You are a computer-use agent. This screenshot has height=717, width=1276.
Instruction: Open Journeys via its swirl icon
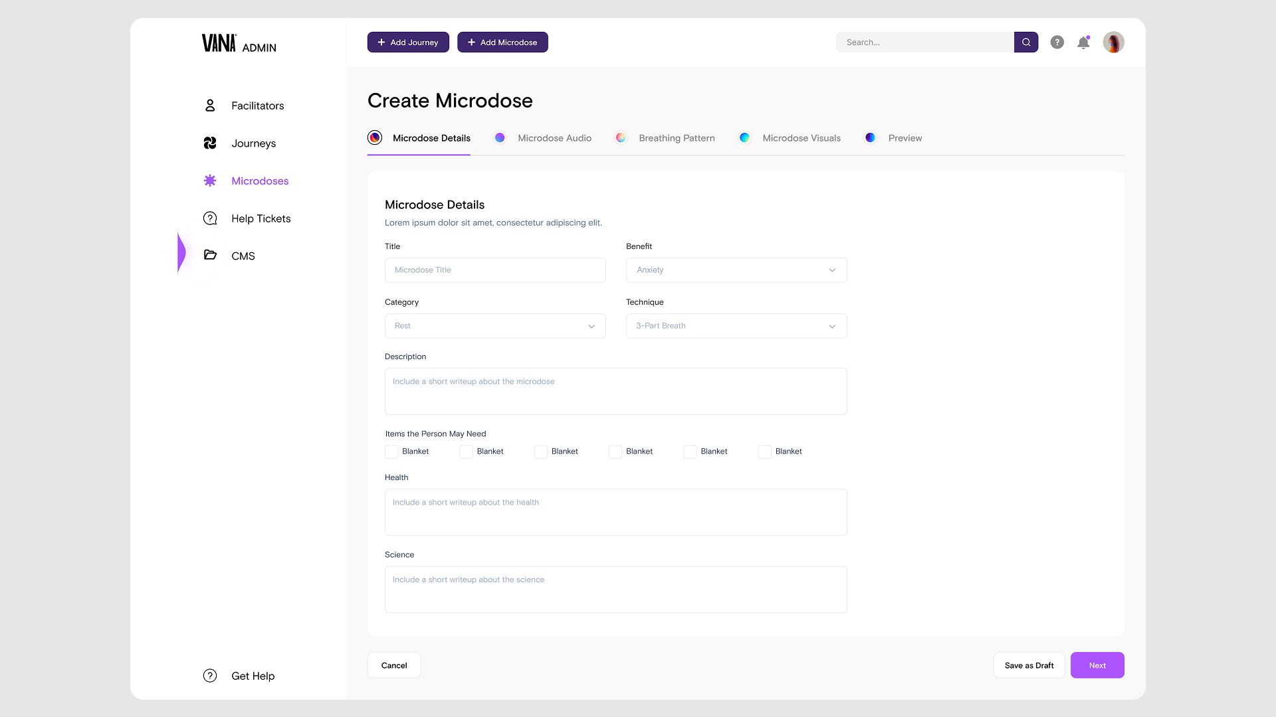pyautogui.click(x=210, y=143)
